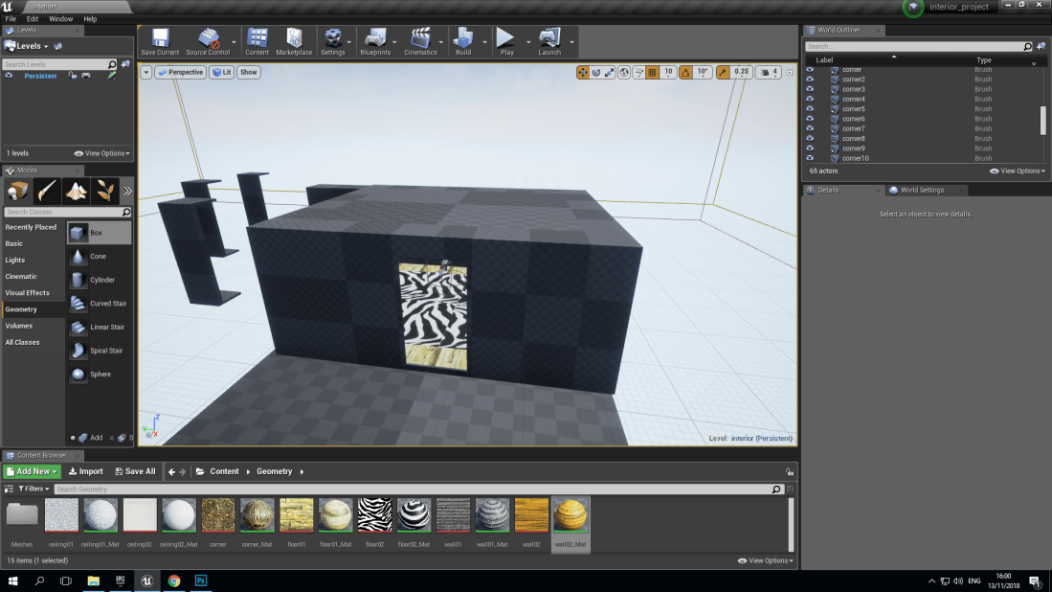Switch to the World Settings tab
The height and width of the screenshot is (592, 1052).
tap(922, 189)
